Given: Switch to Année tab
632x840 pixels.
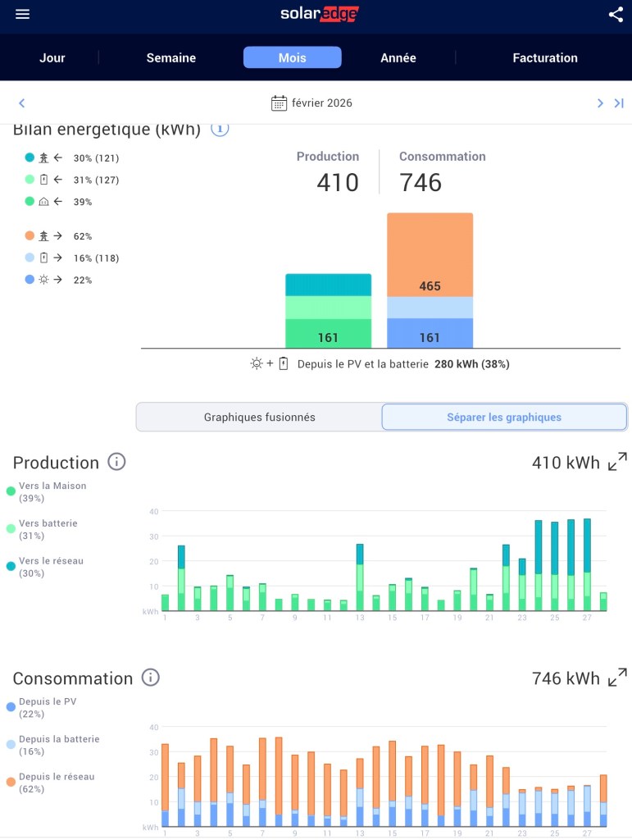Looking at the screenshot, I should 398,57.
